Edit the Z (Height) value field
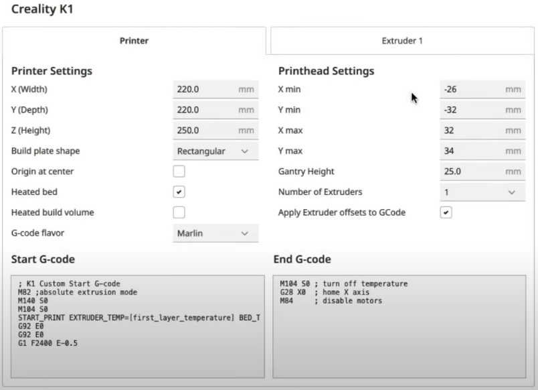The height and width of the screenshot is (390, 538). point(215,131)
